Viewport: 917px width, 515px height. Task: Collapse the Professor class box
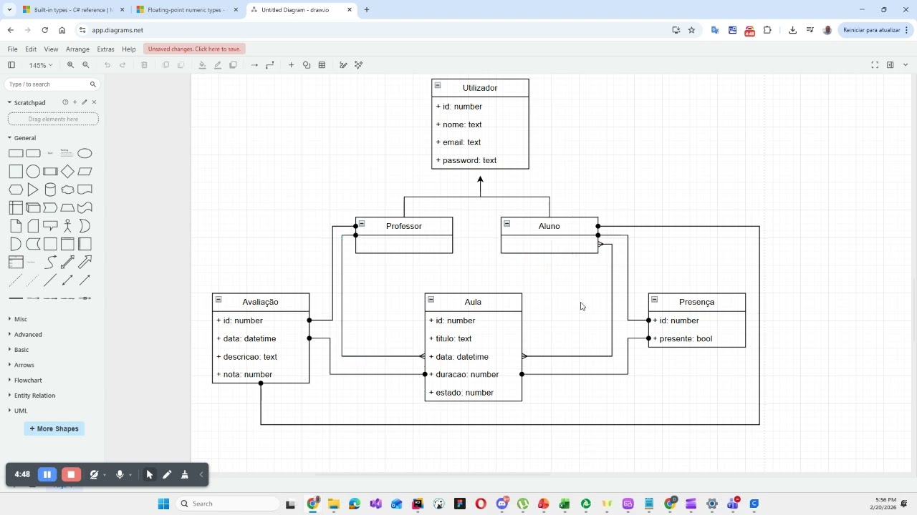point(362,224)
